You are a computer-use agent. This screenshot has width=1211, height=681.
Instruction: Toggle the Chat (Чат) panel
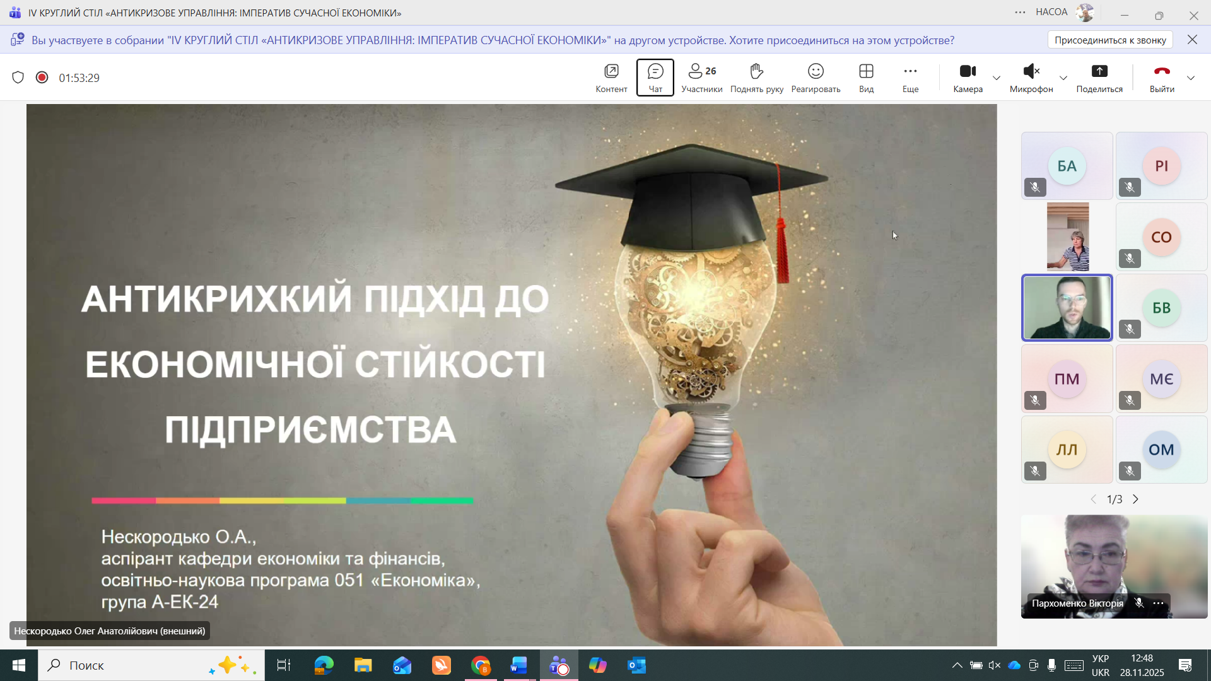[x=655, y=78]
